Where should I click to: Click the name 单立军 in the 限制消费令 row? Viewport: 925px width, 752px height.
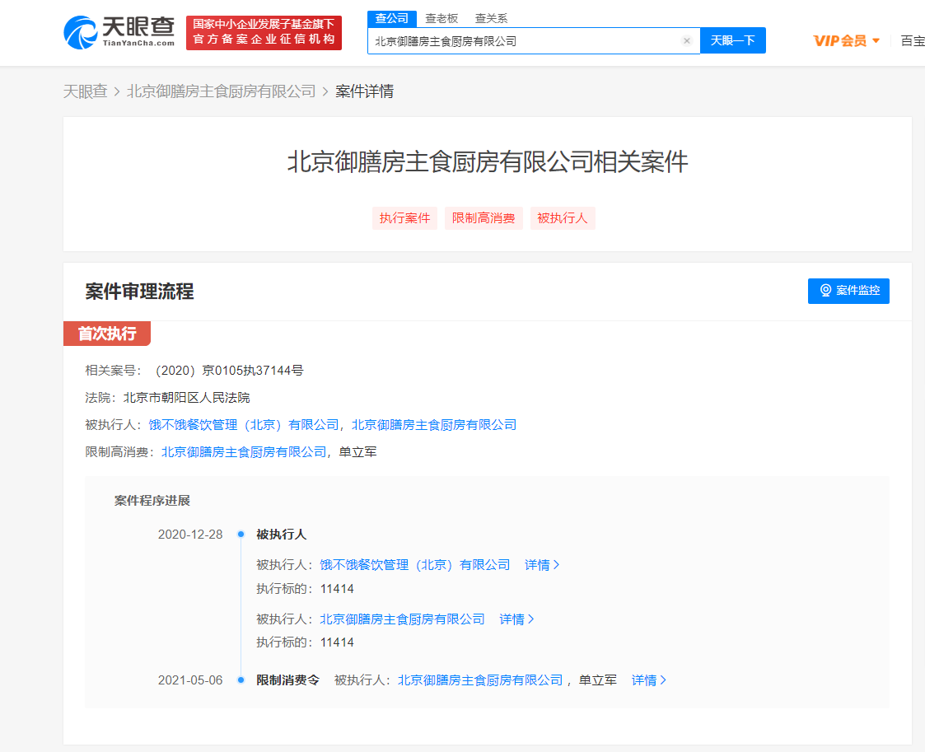tap(598, 680)
